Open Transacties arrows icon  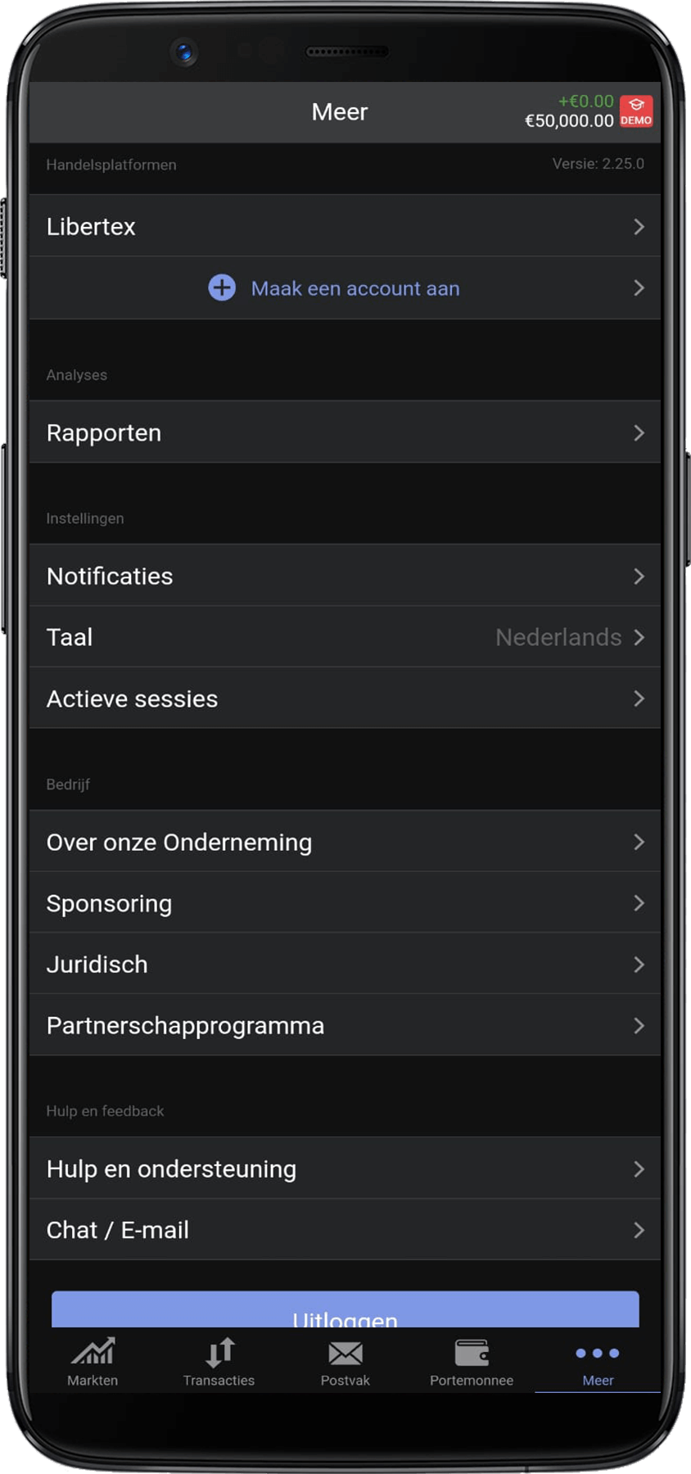pyautogui.click(x=219, y=1352)
